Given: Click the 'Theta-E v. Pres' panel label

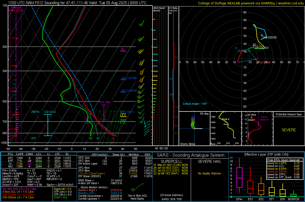Looking at the screenshot, I should [x=225, y=122].
